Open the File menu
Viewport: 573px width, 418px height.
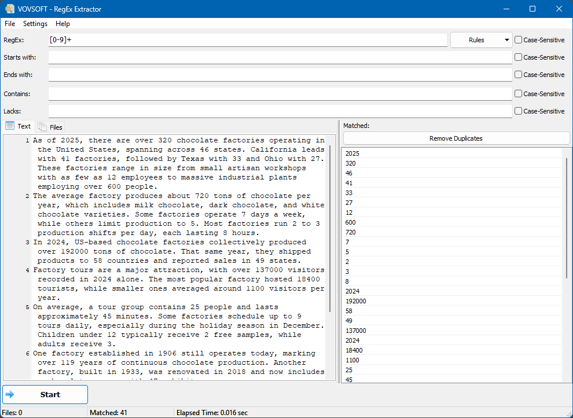tap(9, 24)
